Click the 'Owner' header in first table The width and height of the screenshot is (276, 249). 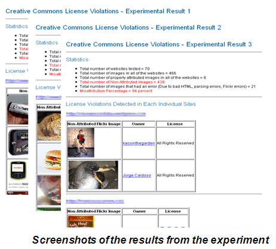click(x=139, y=124)
